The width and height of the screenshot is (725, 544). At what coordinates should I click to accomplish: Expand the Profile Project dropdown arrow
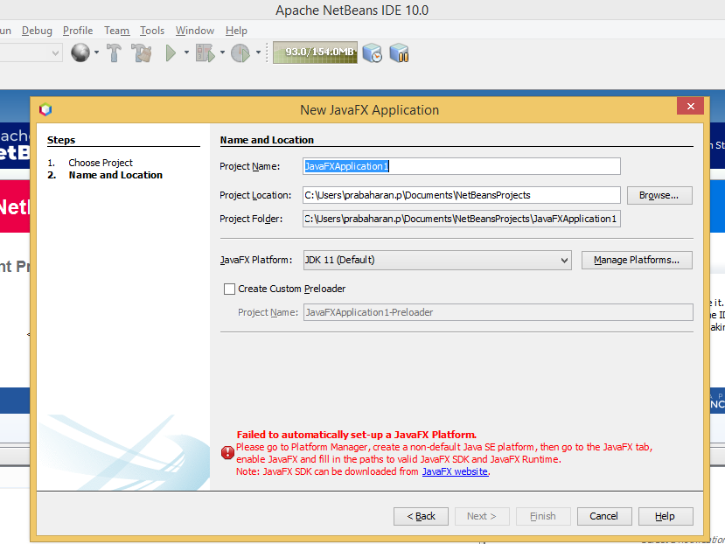258,52
